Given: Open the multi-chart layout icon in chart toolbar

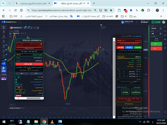Looking at the screenshot, I should [x=38, y=28].
